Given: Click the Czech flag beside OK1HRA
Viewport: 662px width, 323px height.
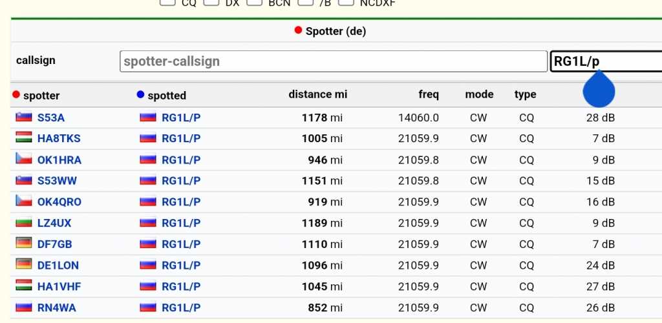Looking at the screenshot, I should (x=24, y=159).
